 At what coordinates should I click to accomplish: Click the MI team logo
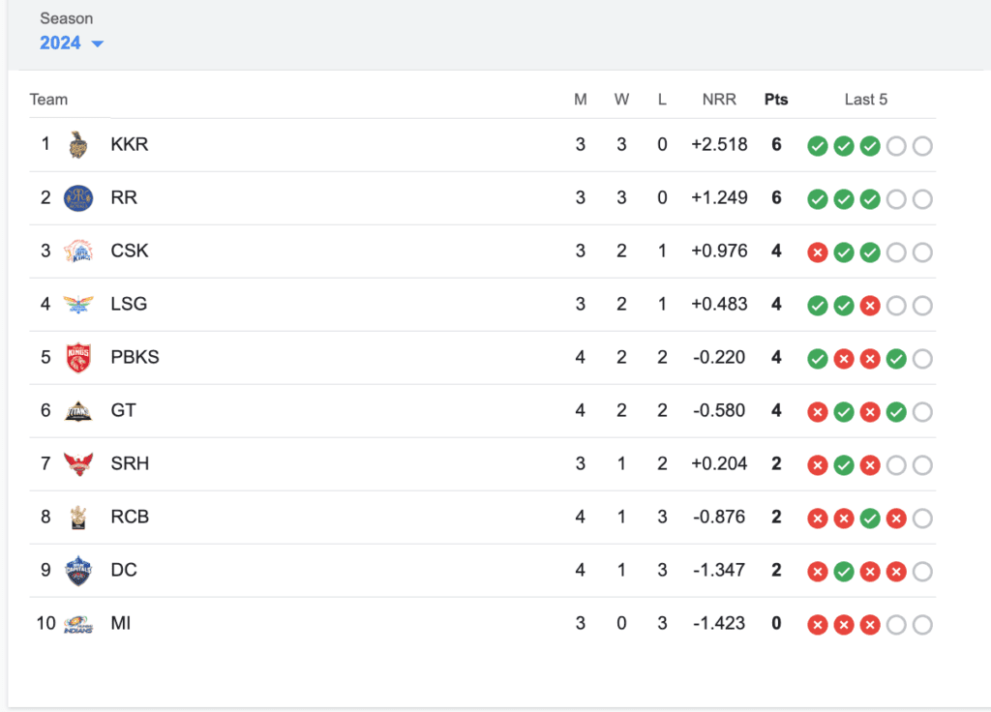(76, 623)
